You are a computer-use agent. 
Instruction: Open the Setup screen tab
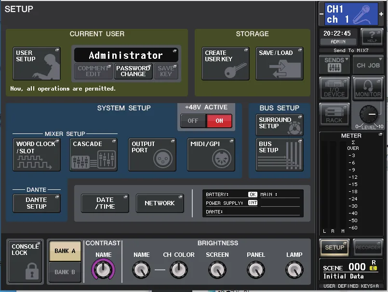pyautogui.click(x=334, y=247)
